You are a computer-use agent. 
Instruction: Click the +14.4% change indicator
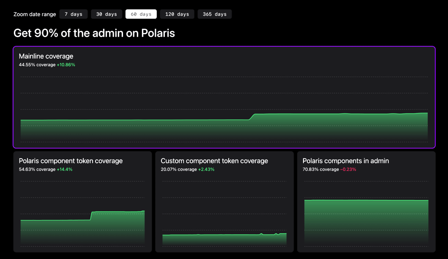[65, 170]
